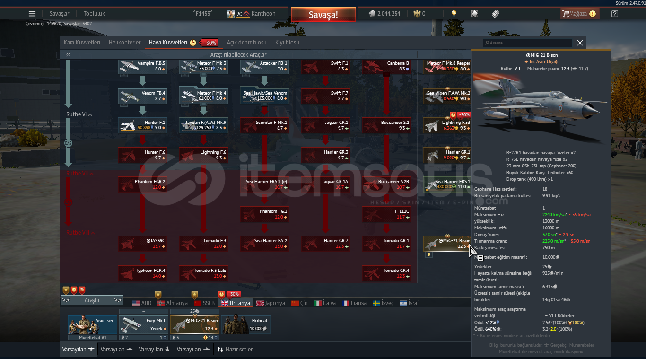The image size is (646, 359).
Task: Open the hamburger main menu
Action: coord(32,14)
